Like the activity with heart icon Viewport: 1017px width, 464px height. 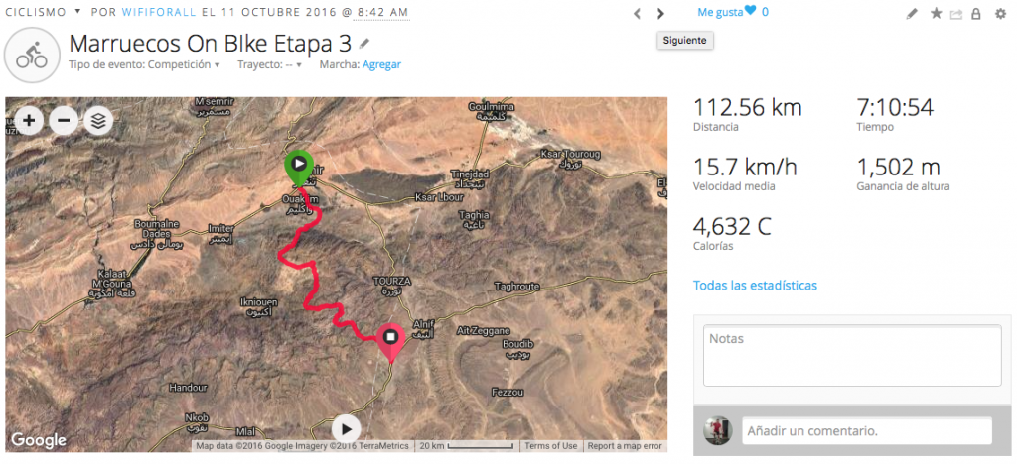pos(751,12)
